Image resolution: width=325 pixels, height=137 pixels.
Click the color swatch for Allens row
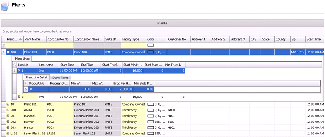click(151, 110)
